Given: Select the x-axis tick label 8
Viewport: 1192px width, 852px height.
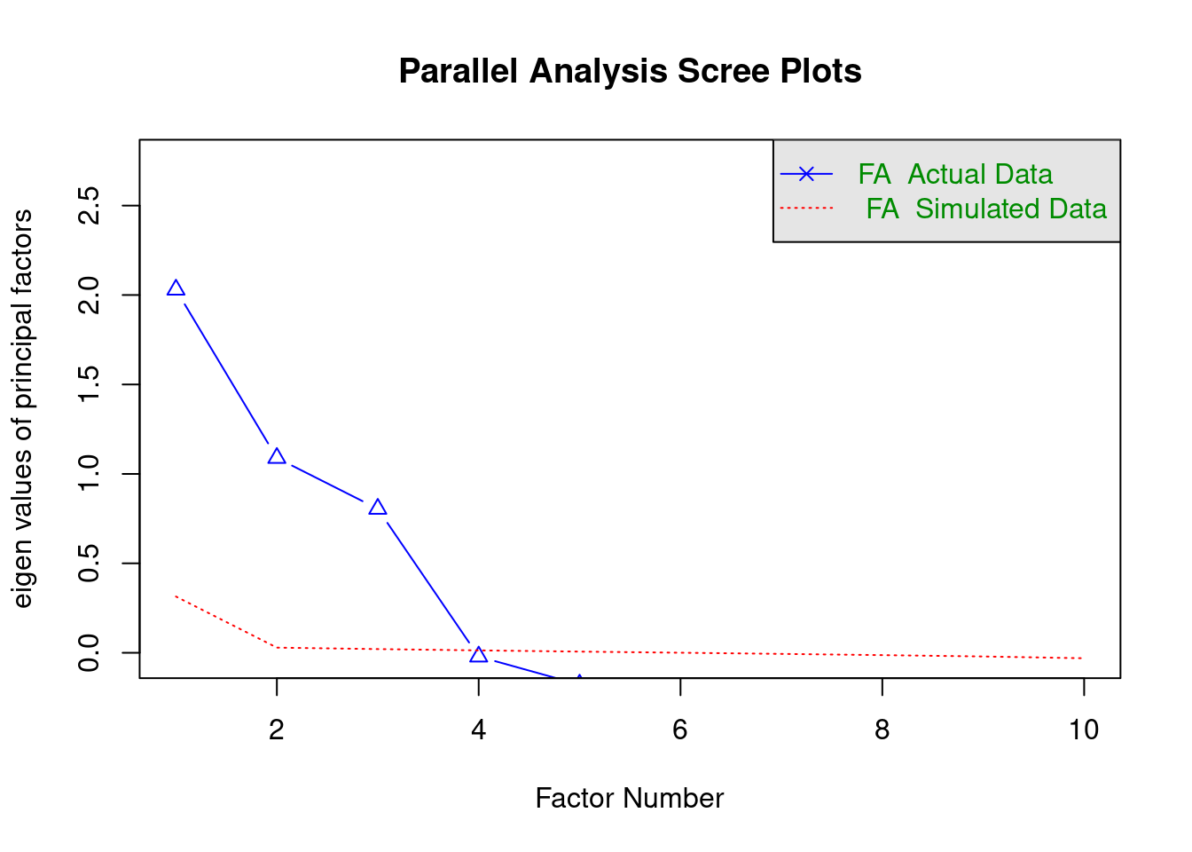Looking at the screenshot, I should click(x=882, y=730).
